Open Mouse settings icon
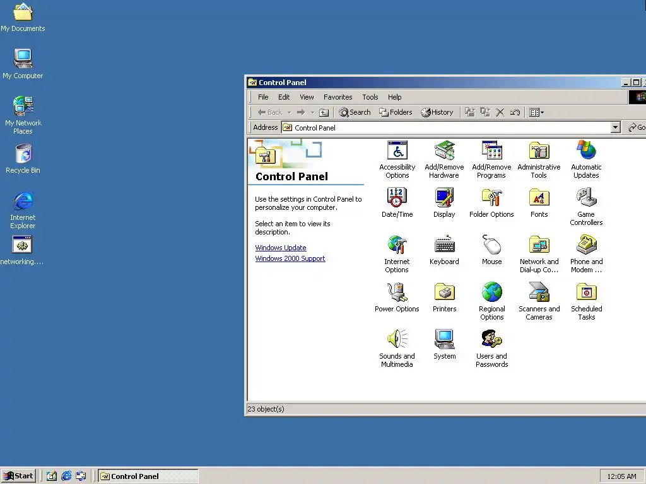 point(491,250)
